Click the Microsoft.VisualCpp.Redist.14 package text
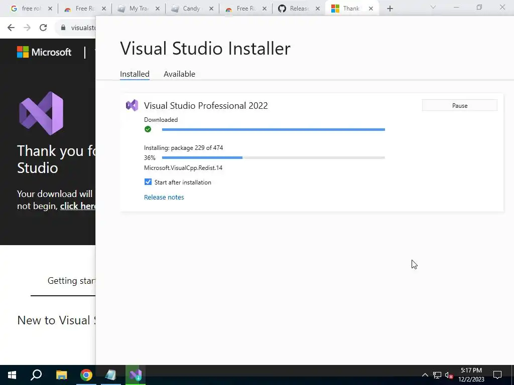Screen dimensions: 514x385 coord(183,167)
